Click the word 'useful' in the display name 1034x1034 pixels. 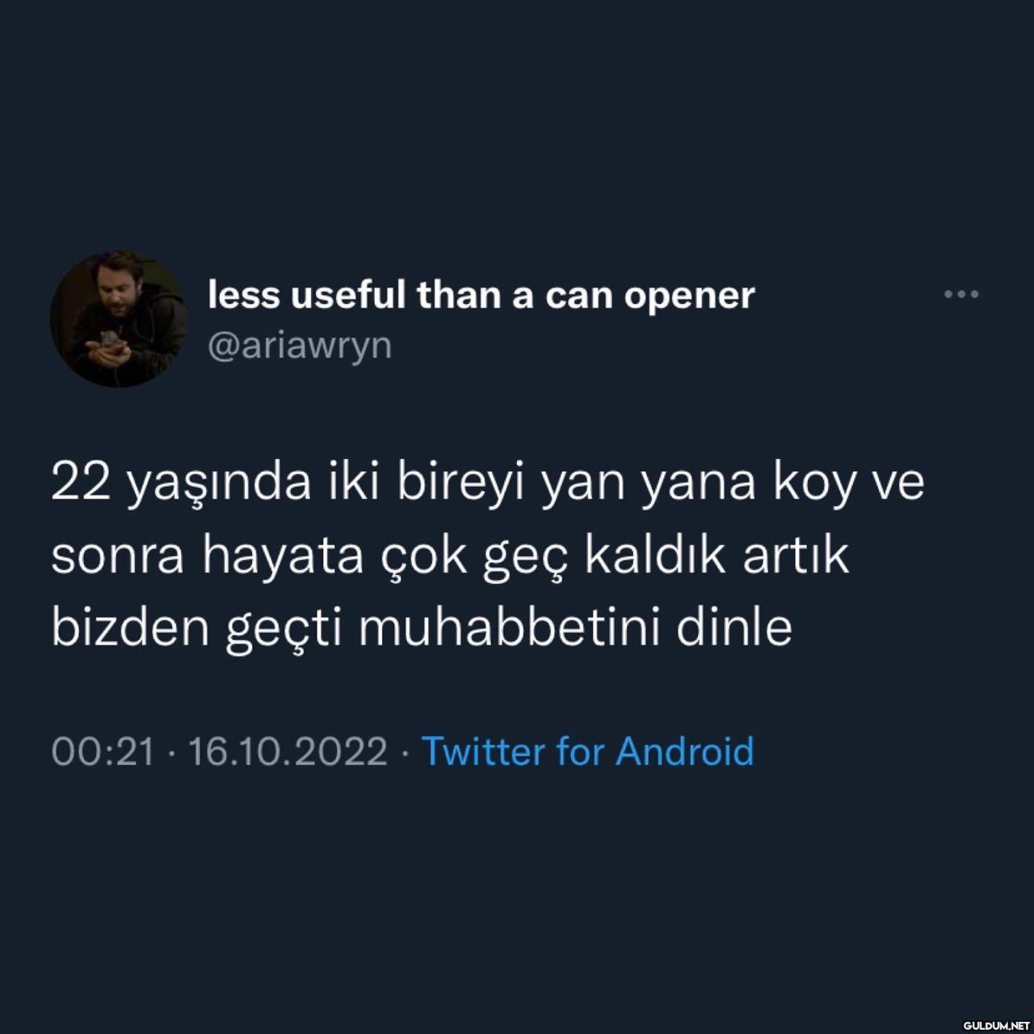tap(347, 296)
